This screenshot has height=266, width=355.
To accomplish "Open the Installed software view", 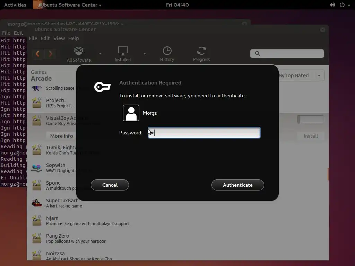I will point(123,54).
